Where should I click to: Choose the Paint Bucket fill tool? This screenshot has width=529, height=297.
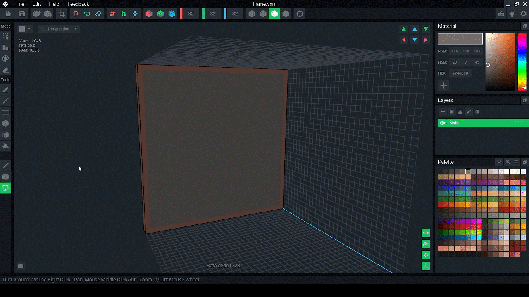pos(6,146)
